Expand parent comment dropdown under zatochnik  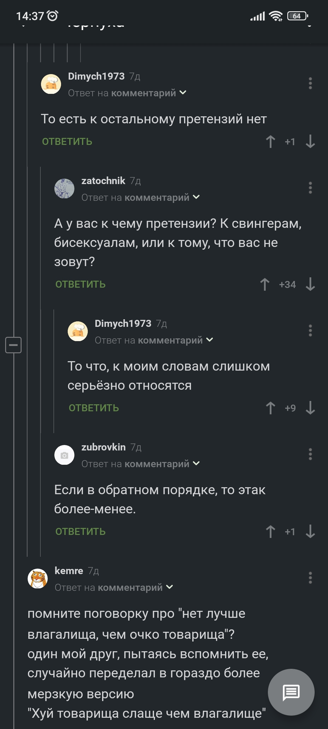196,197
